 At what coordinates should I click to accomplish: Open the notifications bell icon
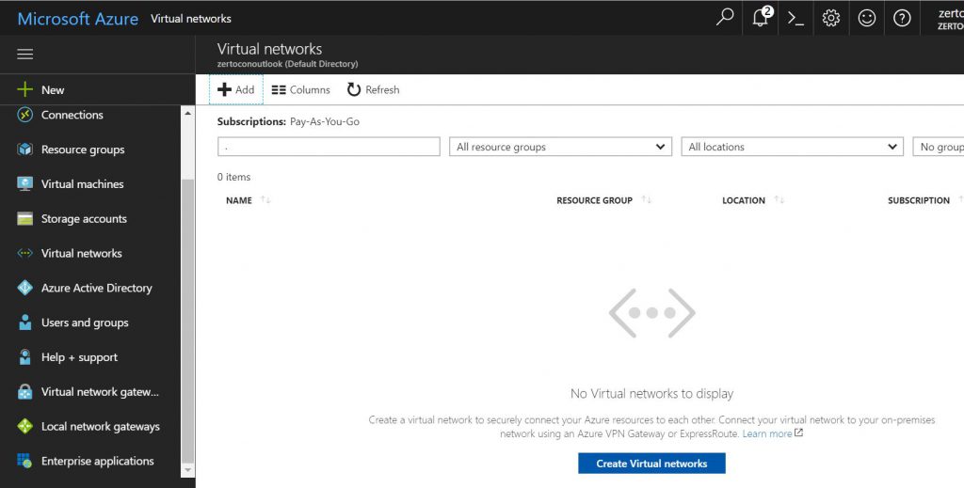[761, 17]
